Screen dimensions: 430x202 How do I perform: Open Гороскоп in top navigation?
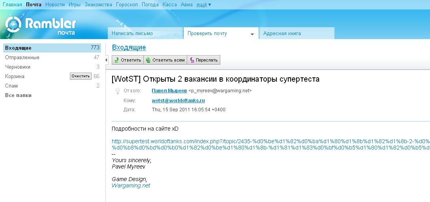tap(127, 5)
